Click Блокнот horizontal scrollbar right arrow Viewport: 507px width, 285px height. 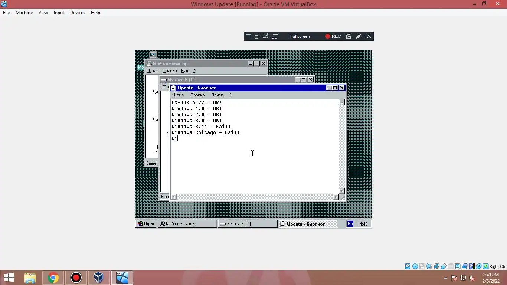tap(336, 197)
